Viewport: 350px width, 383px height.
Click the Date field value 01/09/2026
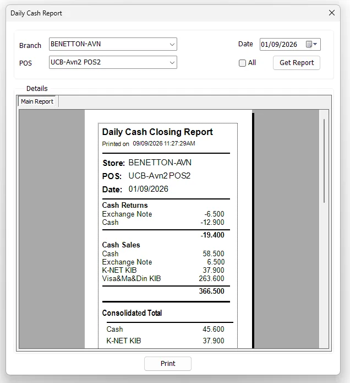pyautogui.click(x=279, y=45)
